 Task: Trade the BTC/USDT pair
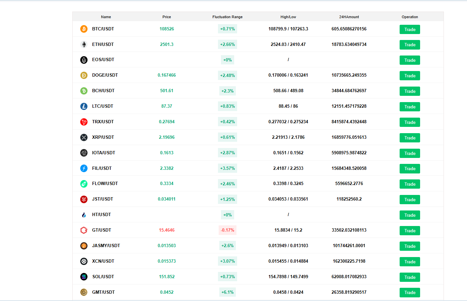[410, 29]
